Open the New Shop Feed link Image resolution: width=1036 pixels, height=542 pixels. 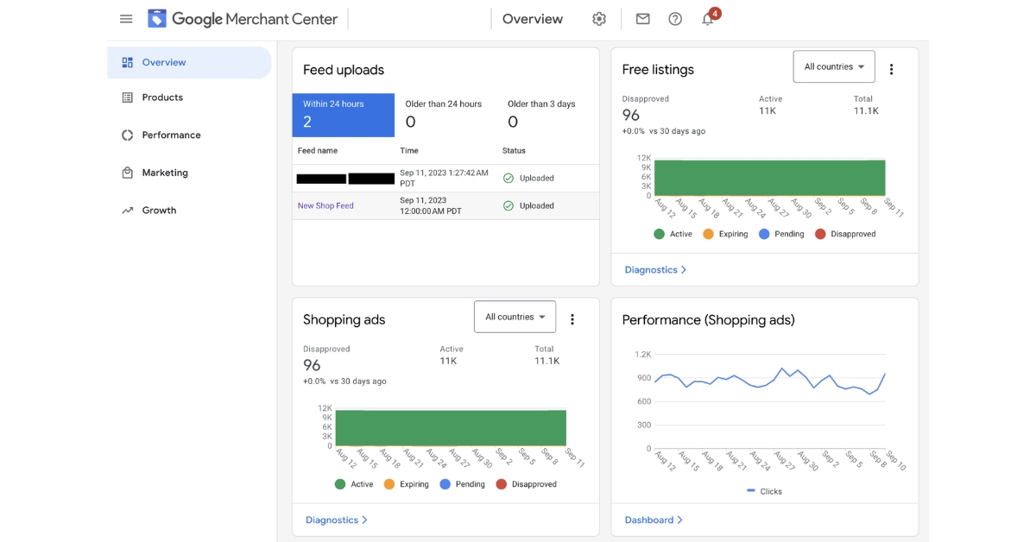[325, 205]
